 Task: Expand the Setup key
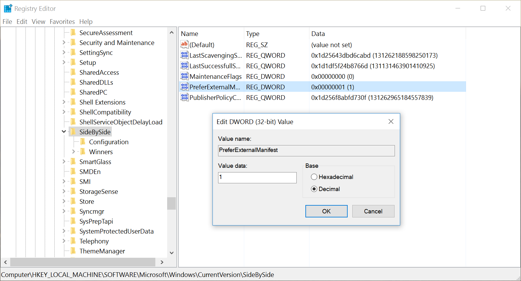(64, 62)
